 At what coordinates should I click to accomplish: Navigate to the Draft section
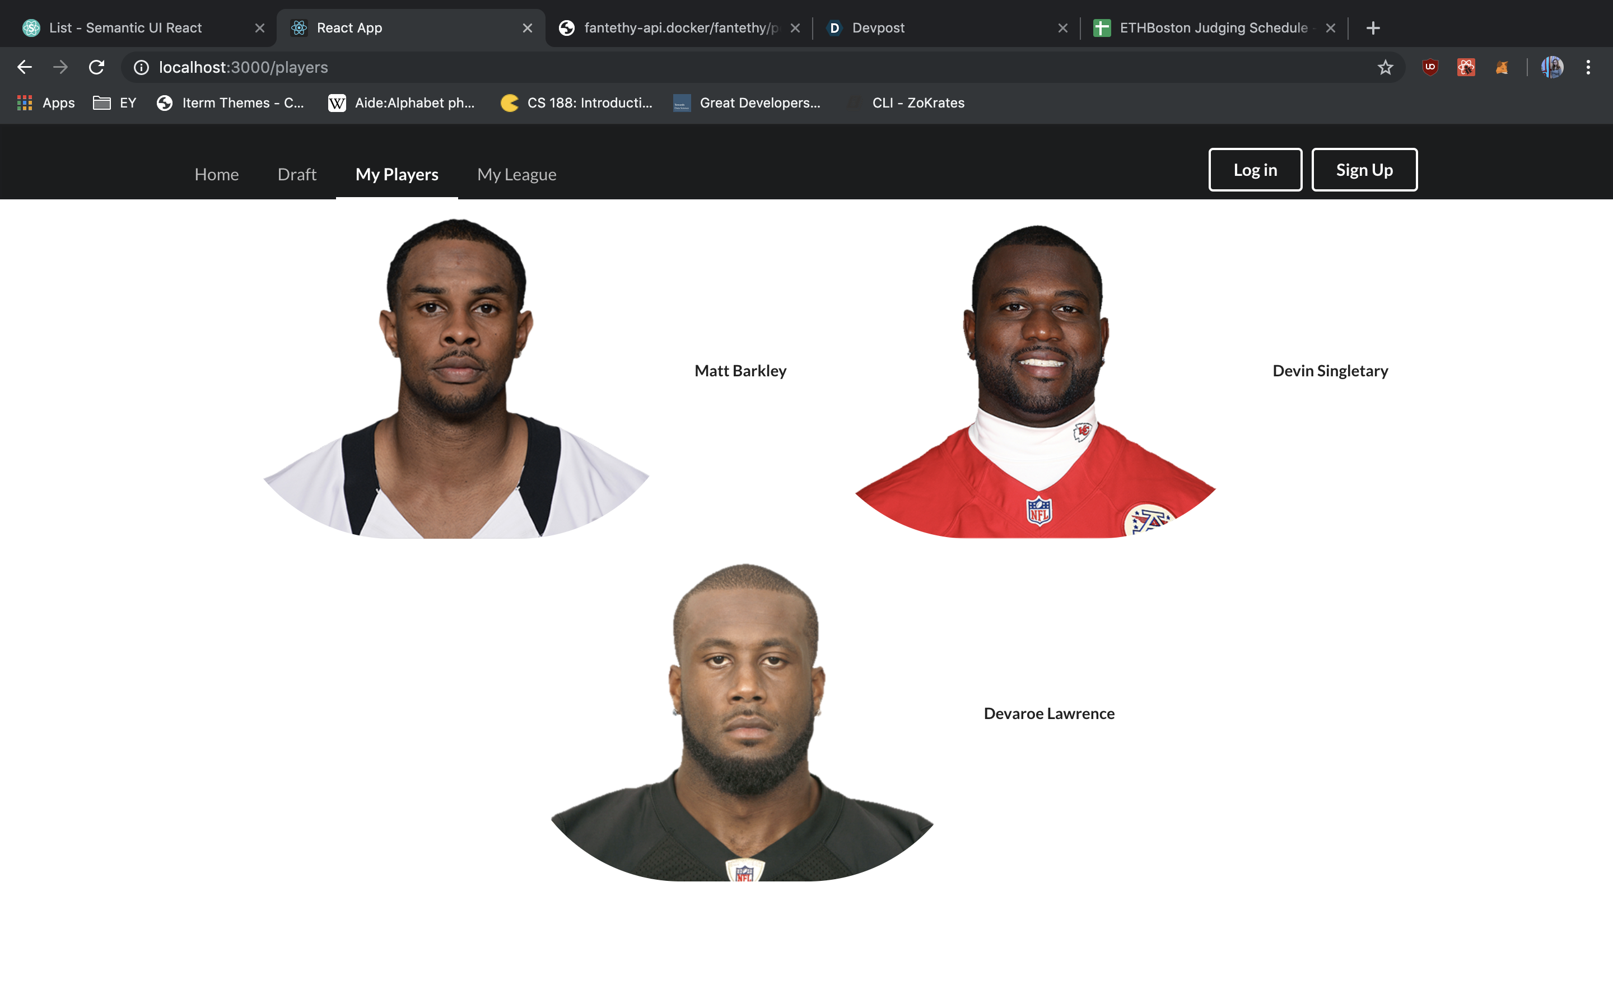pos(297,174)
